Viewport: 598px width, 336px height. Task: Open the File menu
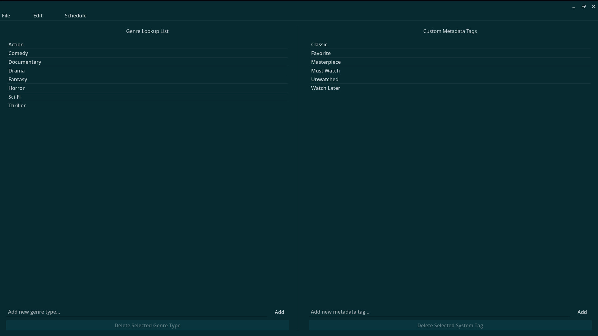point(6,16)
